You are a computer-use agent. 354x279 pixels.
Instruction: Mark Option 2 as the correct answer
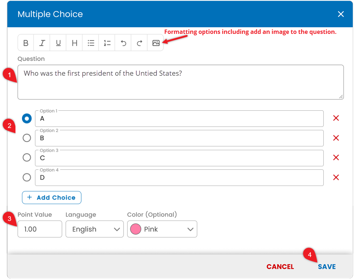click(x=27, y=138)
